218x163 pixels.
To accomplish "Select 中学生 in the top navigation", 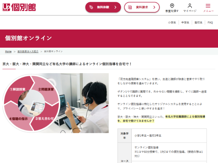I will [185, 22].
